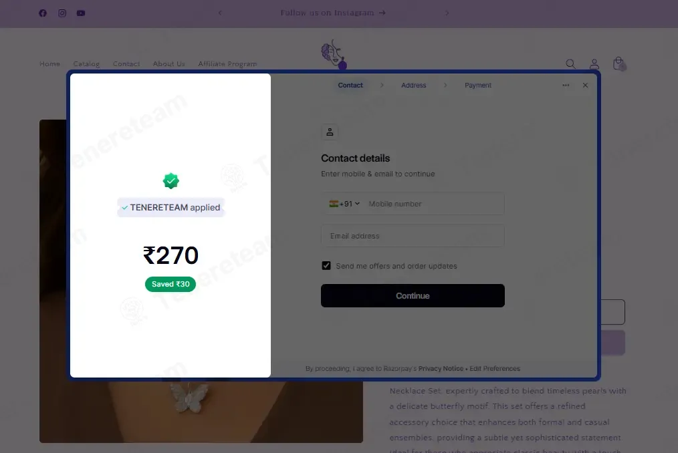This screenshot has width=678, height=453.
Task: Focus the Email address field
Action: 413,236
